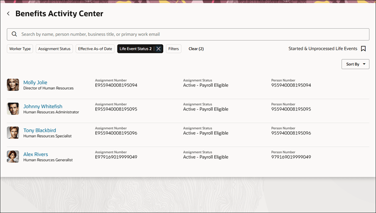Screen dimensions: 376x213
Task: Expand the Sort By dropdown
Action: 355,64
